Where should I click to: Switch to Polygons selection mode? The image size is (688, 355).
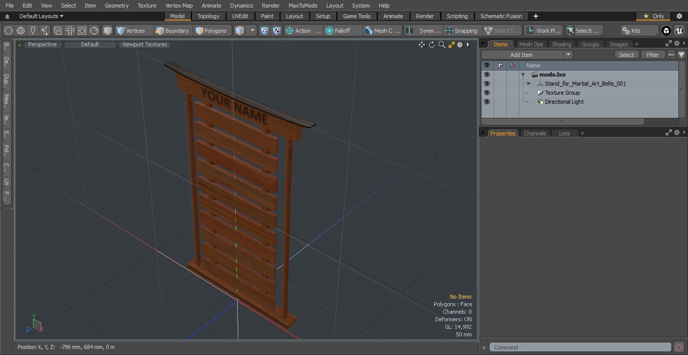[x=212, y=31]
